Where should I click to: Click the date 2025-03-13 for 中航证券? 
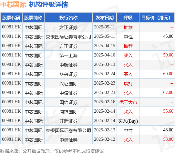[105, 64]
